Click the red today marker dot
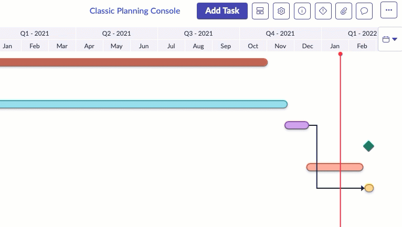Image resolution: width=402 pixels, height=227 pixels. pyautogui.click(x=340, y=54)
